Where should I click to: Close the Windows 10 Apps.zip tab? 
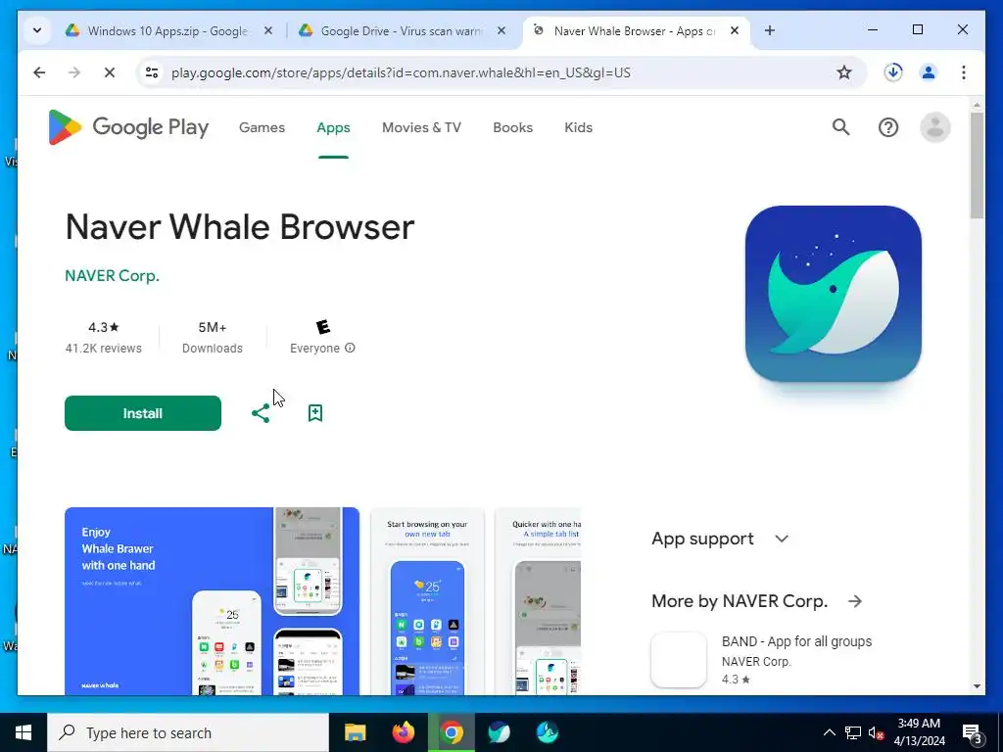pyautogui.click(x=268, y=30)
